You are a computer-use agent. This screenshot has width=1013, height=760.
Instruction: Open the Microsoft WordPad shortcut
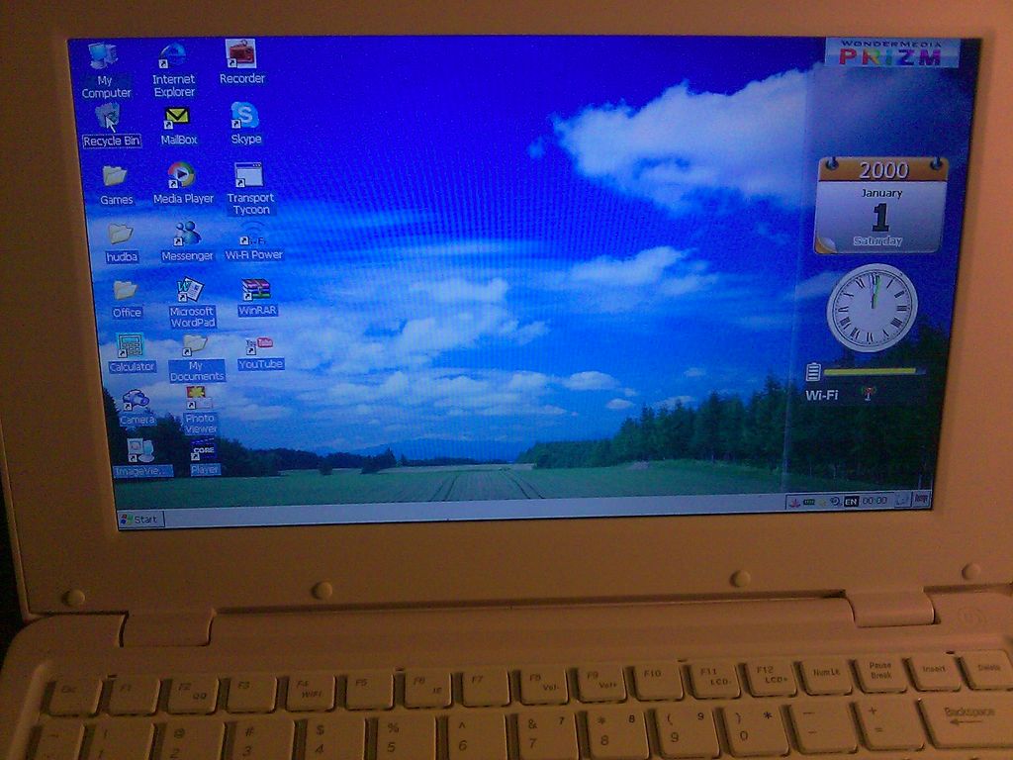[190, 290]
